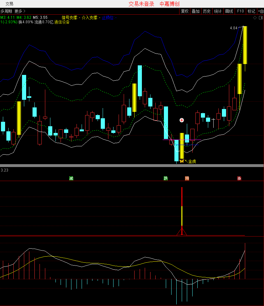
Task: Click the small square icon beside diamond
Action: (260, 18)
